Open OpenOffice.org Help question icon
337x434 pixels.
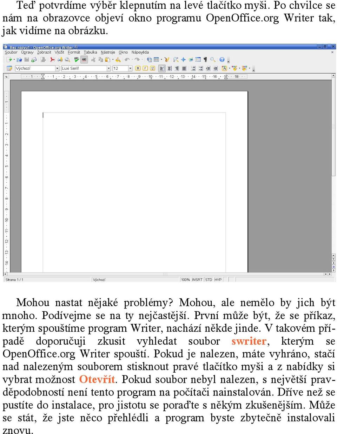[222, 60]
